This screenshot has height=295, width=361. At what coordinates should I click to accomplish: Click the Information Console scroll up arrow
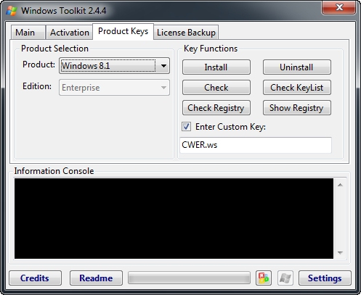pos(340,185)
